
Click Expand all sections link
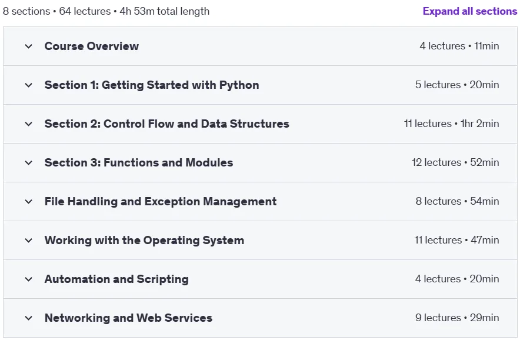(469, 11)
